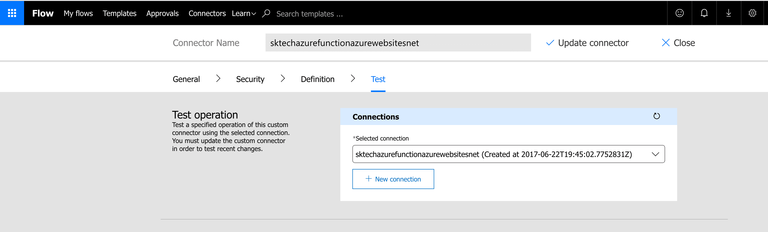Edit the Connector Name field
768x232 pixels.
(398, 42)
